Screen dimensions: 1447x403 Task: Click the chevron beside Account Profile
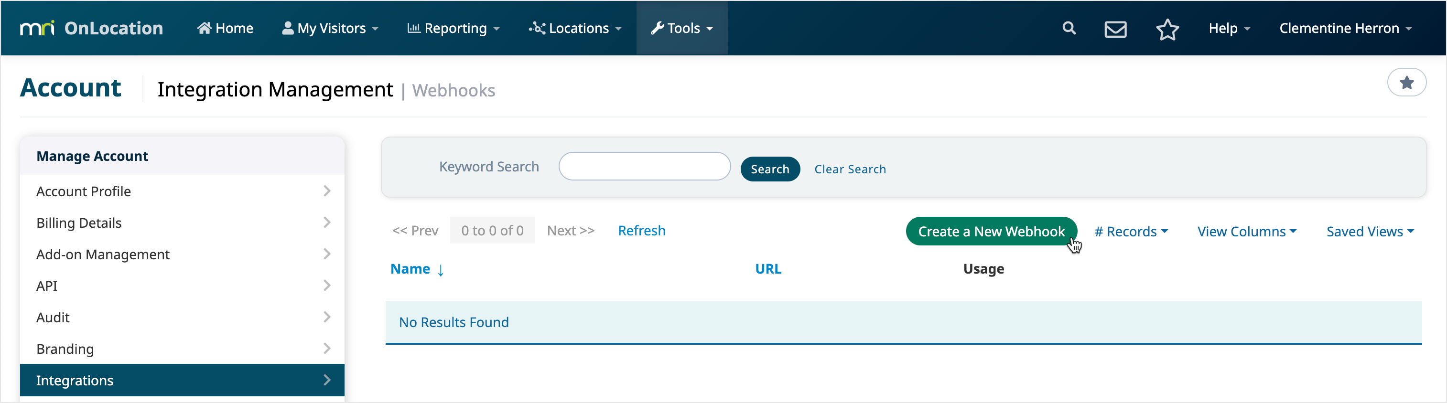point(327,191)
